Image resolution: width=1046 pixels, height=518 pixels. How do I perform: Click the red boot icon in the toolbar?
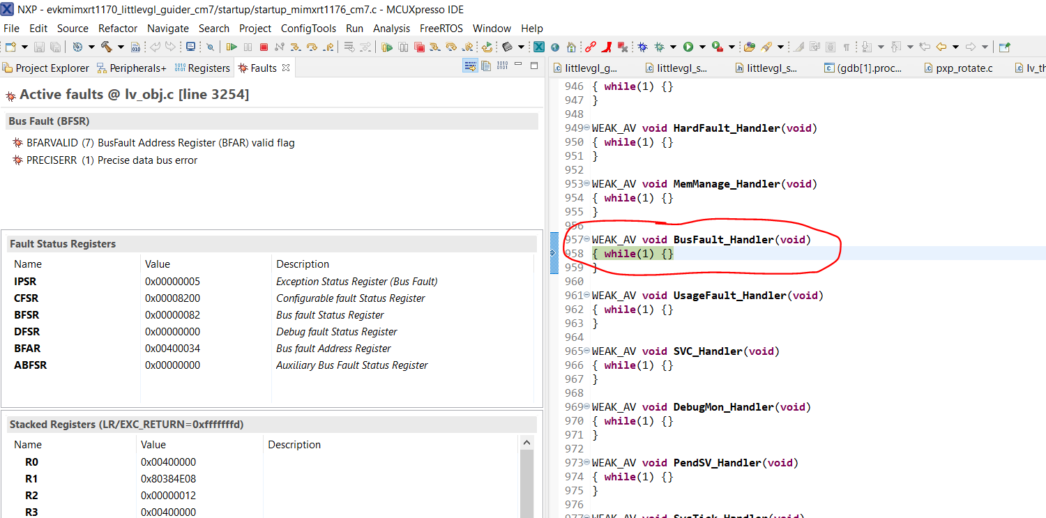point(607,47)
